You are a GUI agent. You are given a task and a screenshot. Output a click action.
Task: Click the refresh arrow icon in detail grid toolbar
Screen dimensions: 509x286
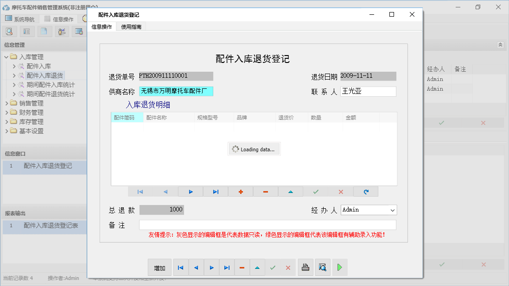[366, 191]
